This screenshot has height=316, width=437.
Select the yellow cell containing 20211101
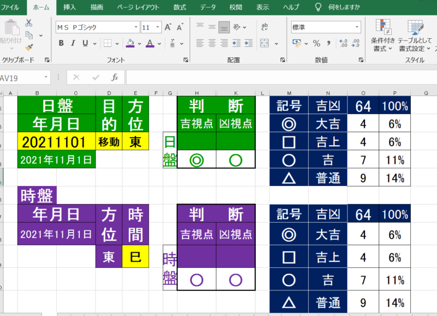(x=56, y=142)
